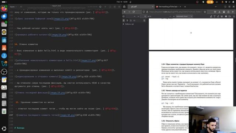Expand Open recent files dropdown arrow
The image size is (236, 133).
pyautogui.click(x=16, y=7)
